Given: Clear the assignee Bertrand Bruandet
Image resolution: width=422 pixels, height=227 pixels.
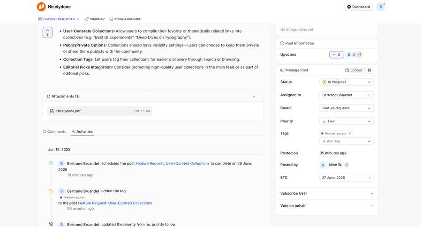Looking at the screenshot, I should (369, 95).
